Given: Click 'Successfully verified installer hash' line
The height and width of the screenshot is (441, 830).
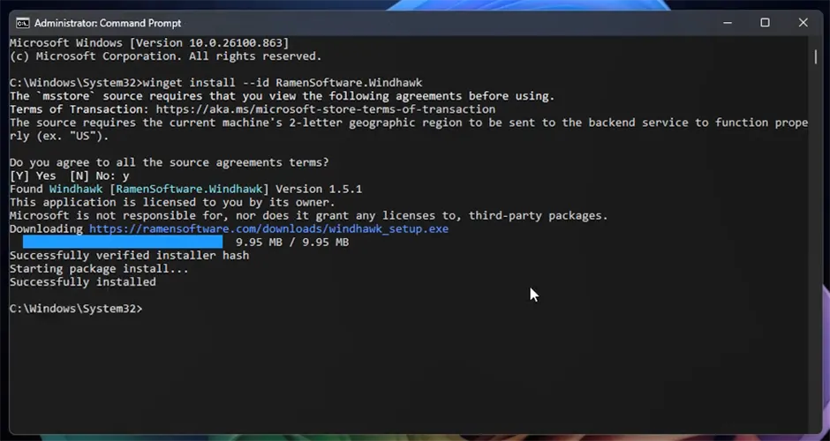Looking at the screenshot, I should (x=129, y=255).
